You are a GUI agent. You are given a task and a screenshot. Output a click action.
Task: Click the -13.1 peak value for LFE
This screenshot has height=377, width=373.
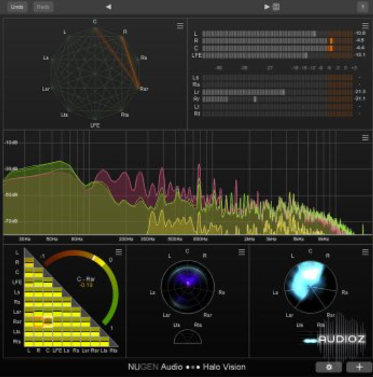click(x=360, y=55)
